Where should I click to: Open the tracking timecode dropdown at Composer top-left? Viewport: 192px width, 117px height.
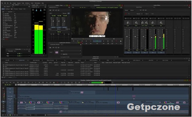(82, 8)
